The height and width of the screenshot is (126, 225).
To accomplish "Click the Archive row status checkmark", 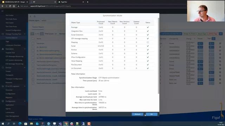I will [148, 50].
